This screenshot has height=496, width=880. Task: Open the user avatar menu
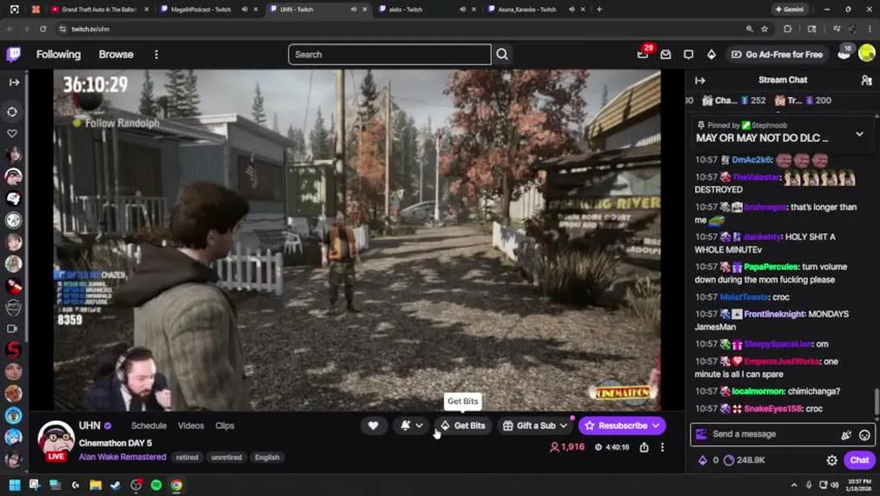[867, 54]
